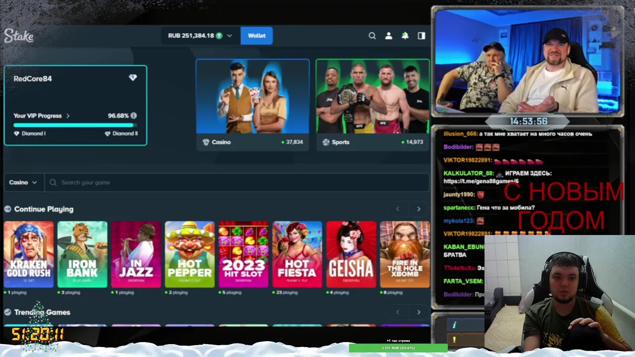
Task: Click next arrow in Continue Playing carousel
Action: (419, 209)
